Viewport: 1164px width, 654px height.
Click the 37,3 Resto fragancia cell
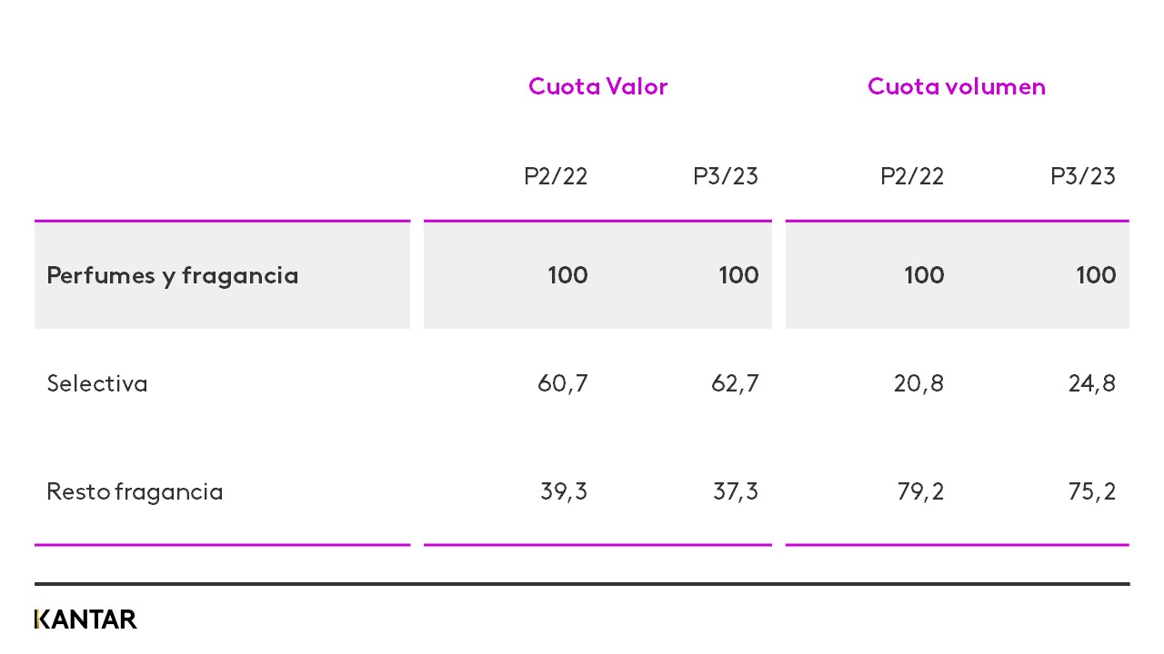point(736,491)
